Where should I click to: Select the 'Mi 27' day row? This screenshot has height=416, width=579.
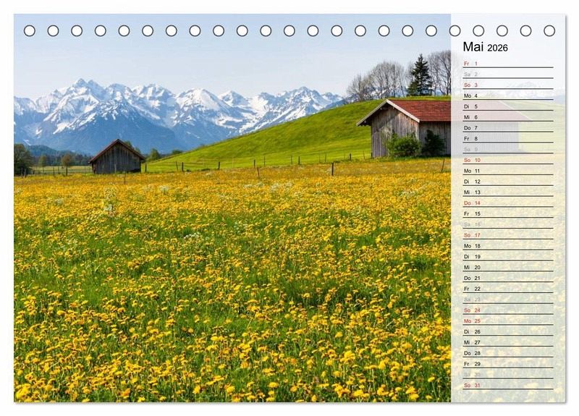pyautogui.click(x=508, y=342)
